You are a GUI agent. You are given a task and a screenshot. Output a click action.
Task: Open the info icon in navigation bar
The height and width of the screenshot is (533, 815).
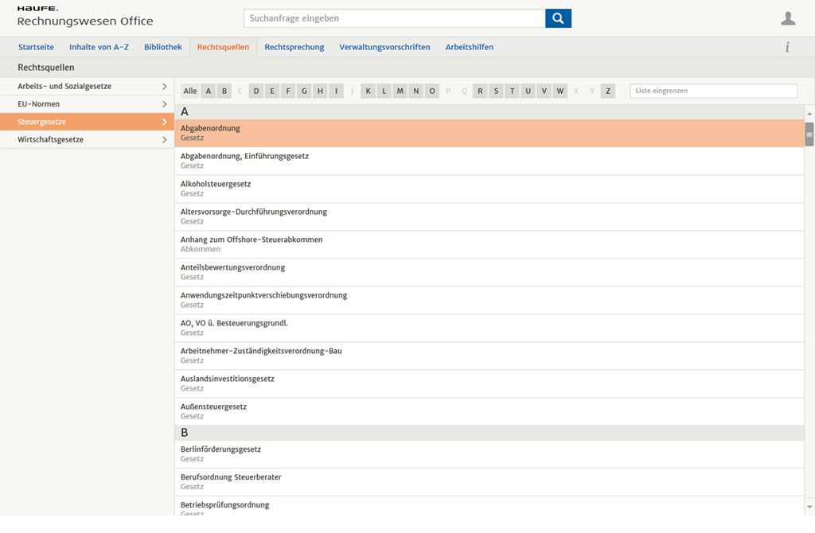click(787, 47)
